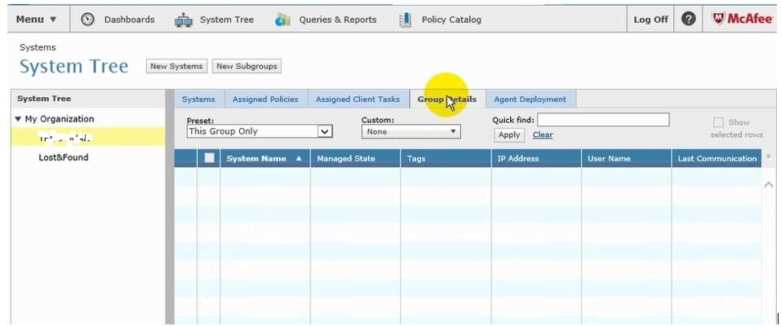Switch to the Assigned Policies tab
The image size is (781, 326).
[265, 99]
